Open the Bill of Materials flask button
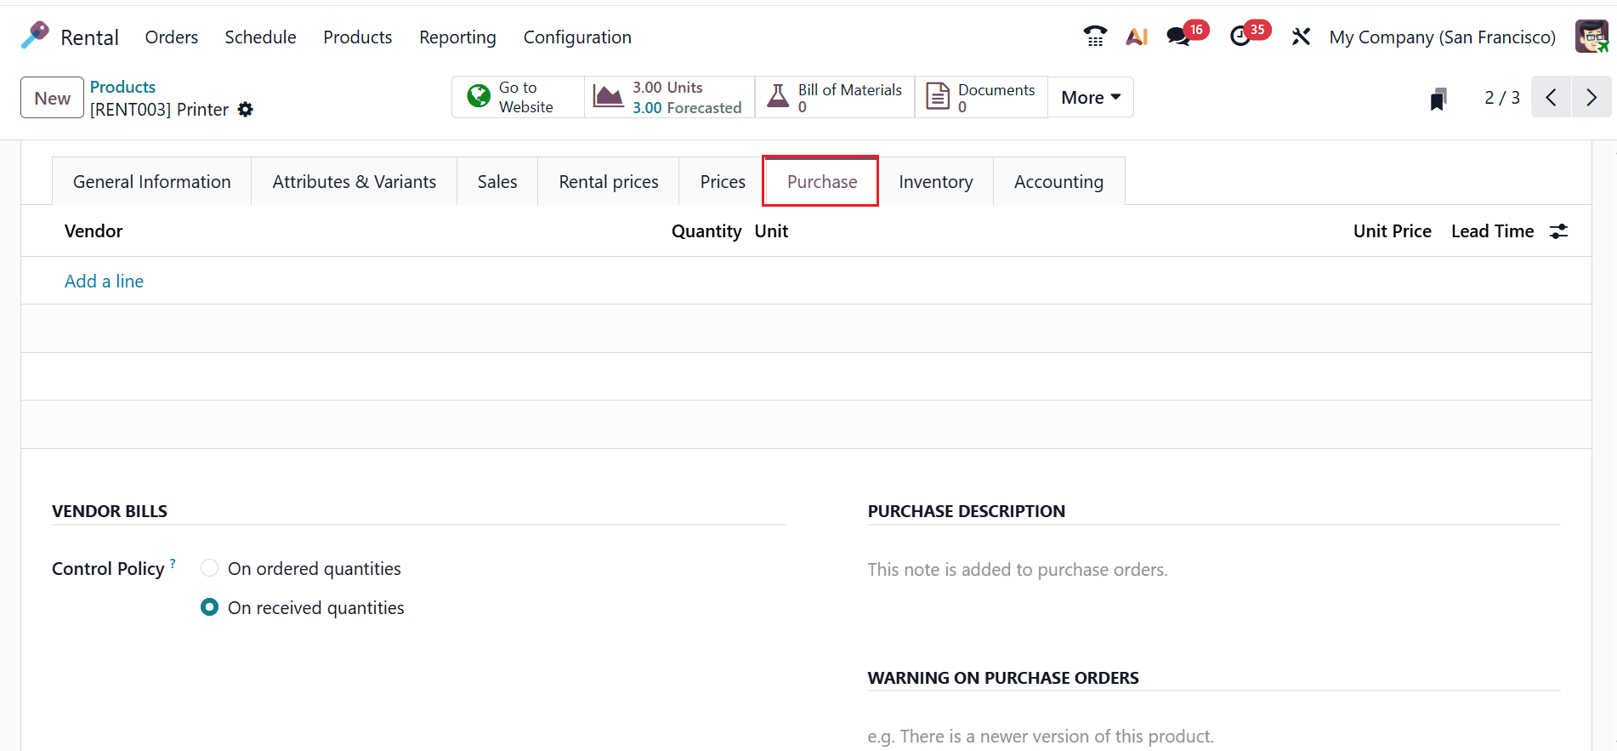 (835, 97)
